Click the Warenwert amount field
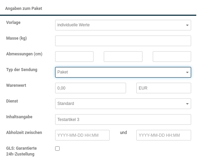This screenshot has width=199, height=162. (x=90, y=88)
